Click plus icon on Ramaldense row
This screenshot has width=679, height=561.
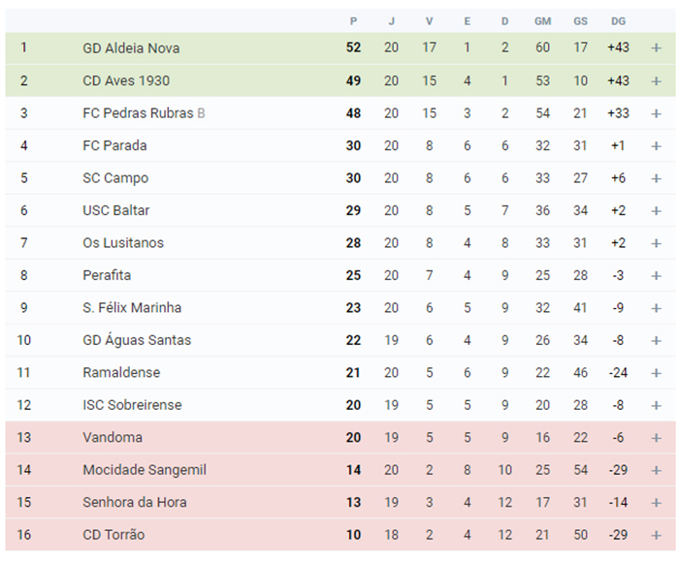[x=656, y=373]
